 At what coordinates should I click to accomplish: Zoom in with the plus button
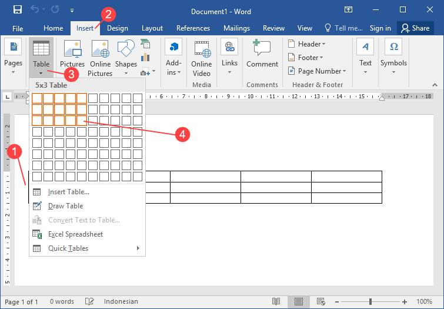click(405, 302)
